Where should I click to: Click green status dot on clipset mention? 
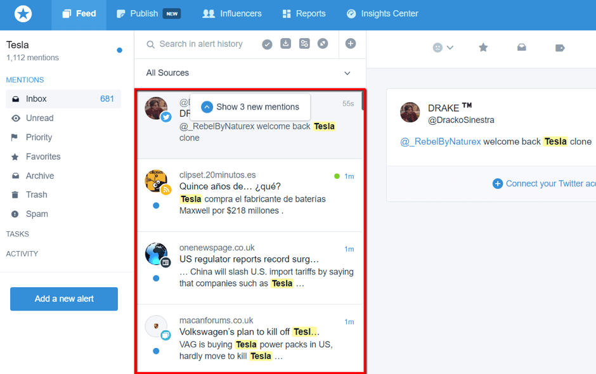click(337, 176)
